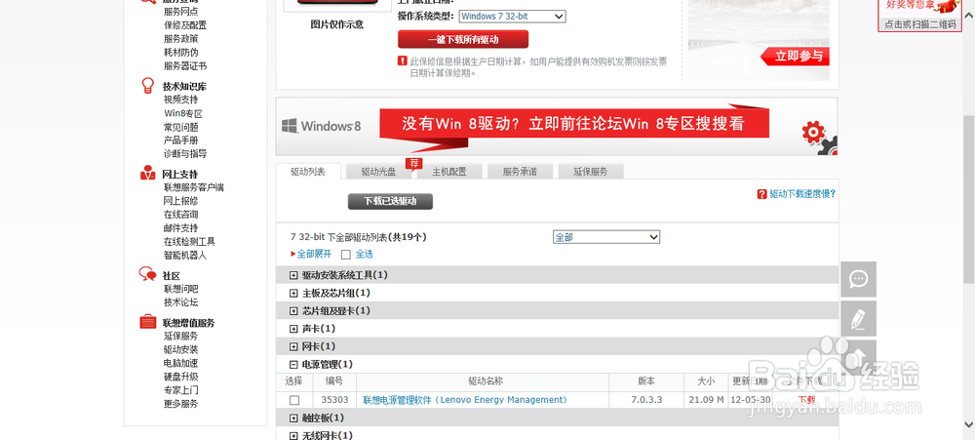Open the 耗材防伪 sidebar link
The height and width of the screenshot is (440, 975).
181,53
